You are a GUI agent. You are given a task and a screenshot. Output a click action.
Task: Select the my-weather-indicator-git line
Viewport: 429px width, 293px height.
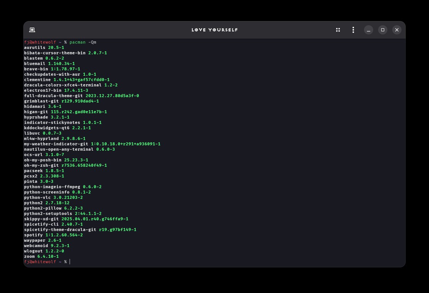92,144
